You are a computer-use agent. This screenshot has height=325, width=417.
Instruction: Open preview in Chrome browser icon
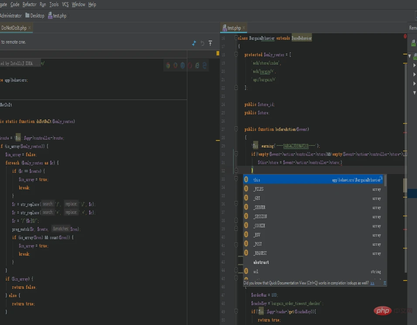click(x=168, y=65)
